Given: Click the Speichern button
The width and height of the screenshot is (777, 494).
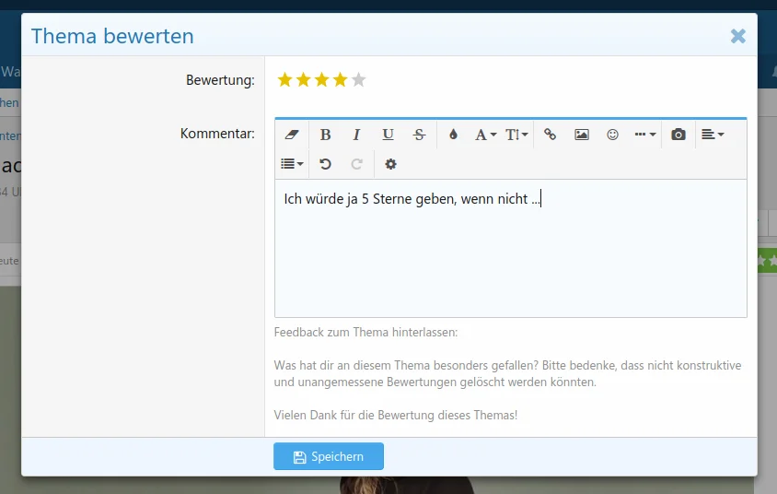Looking at the screenshot, I should coord(329,456).
